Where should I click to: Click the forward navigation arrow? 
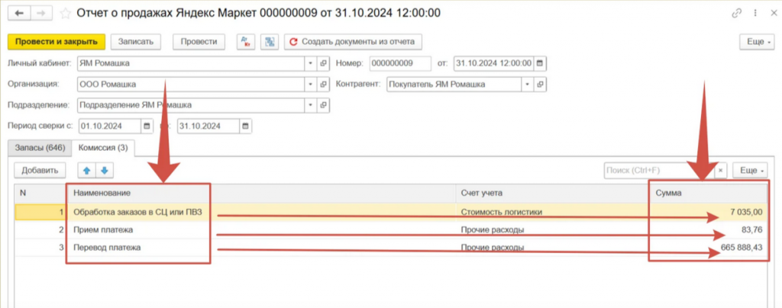point(41,14)
